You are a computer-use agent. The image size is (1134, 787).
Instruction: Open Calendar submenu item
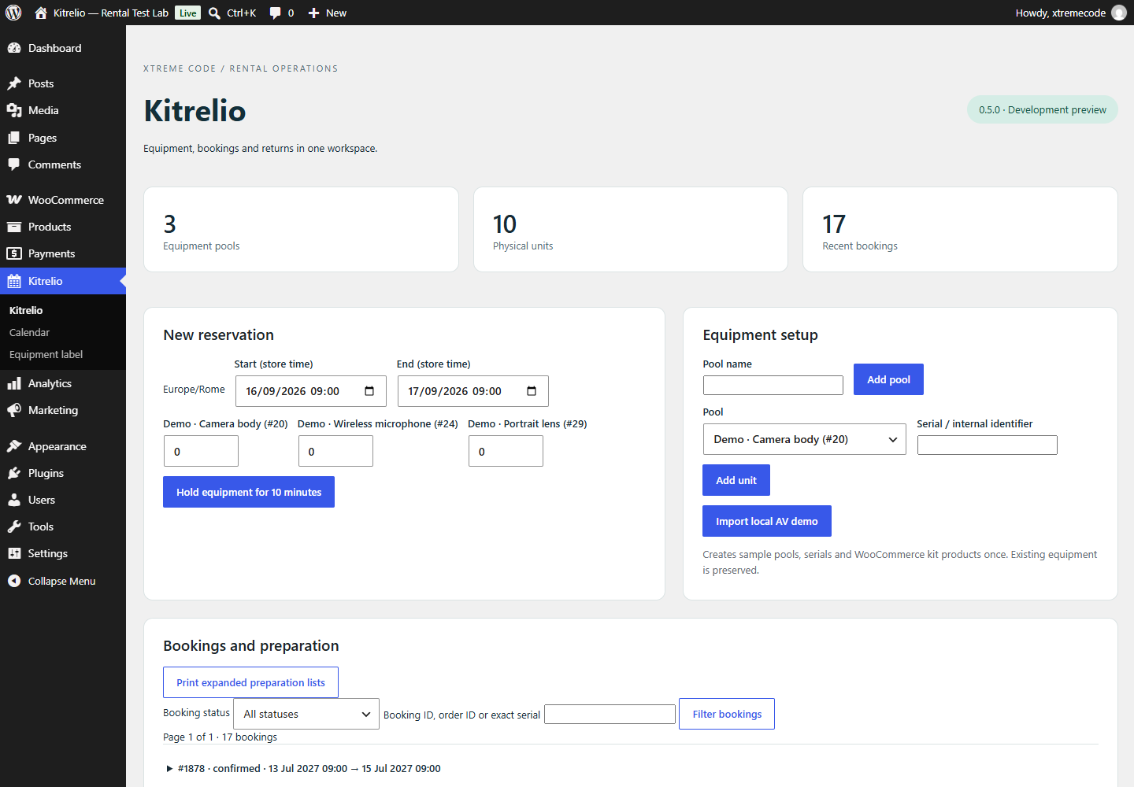coord(29,332)
